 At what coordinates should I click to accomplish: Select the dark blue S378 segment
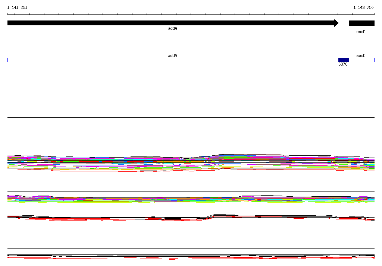(x=344, y=60)
